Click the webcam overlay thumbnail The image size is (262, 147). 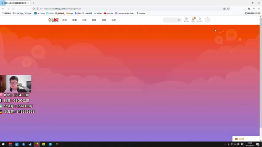click(15, 84)
